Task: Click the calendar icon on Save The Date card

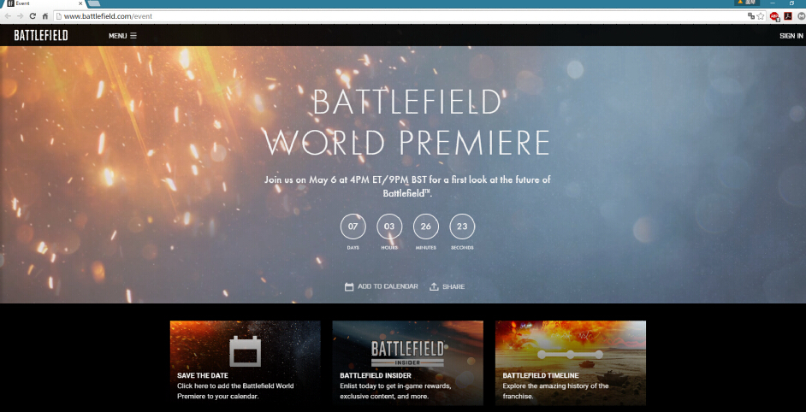Action: point(246,350)
